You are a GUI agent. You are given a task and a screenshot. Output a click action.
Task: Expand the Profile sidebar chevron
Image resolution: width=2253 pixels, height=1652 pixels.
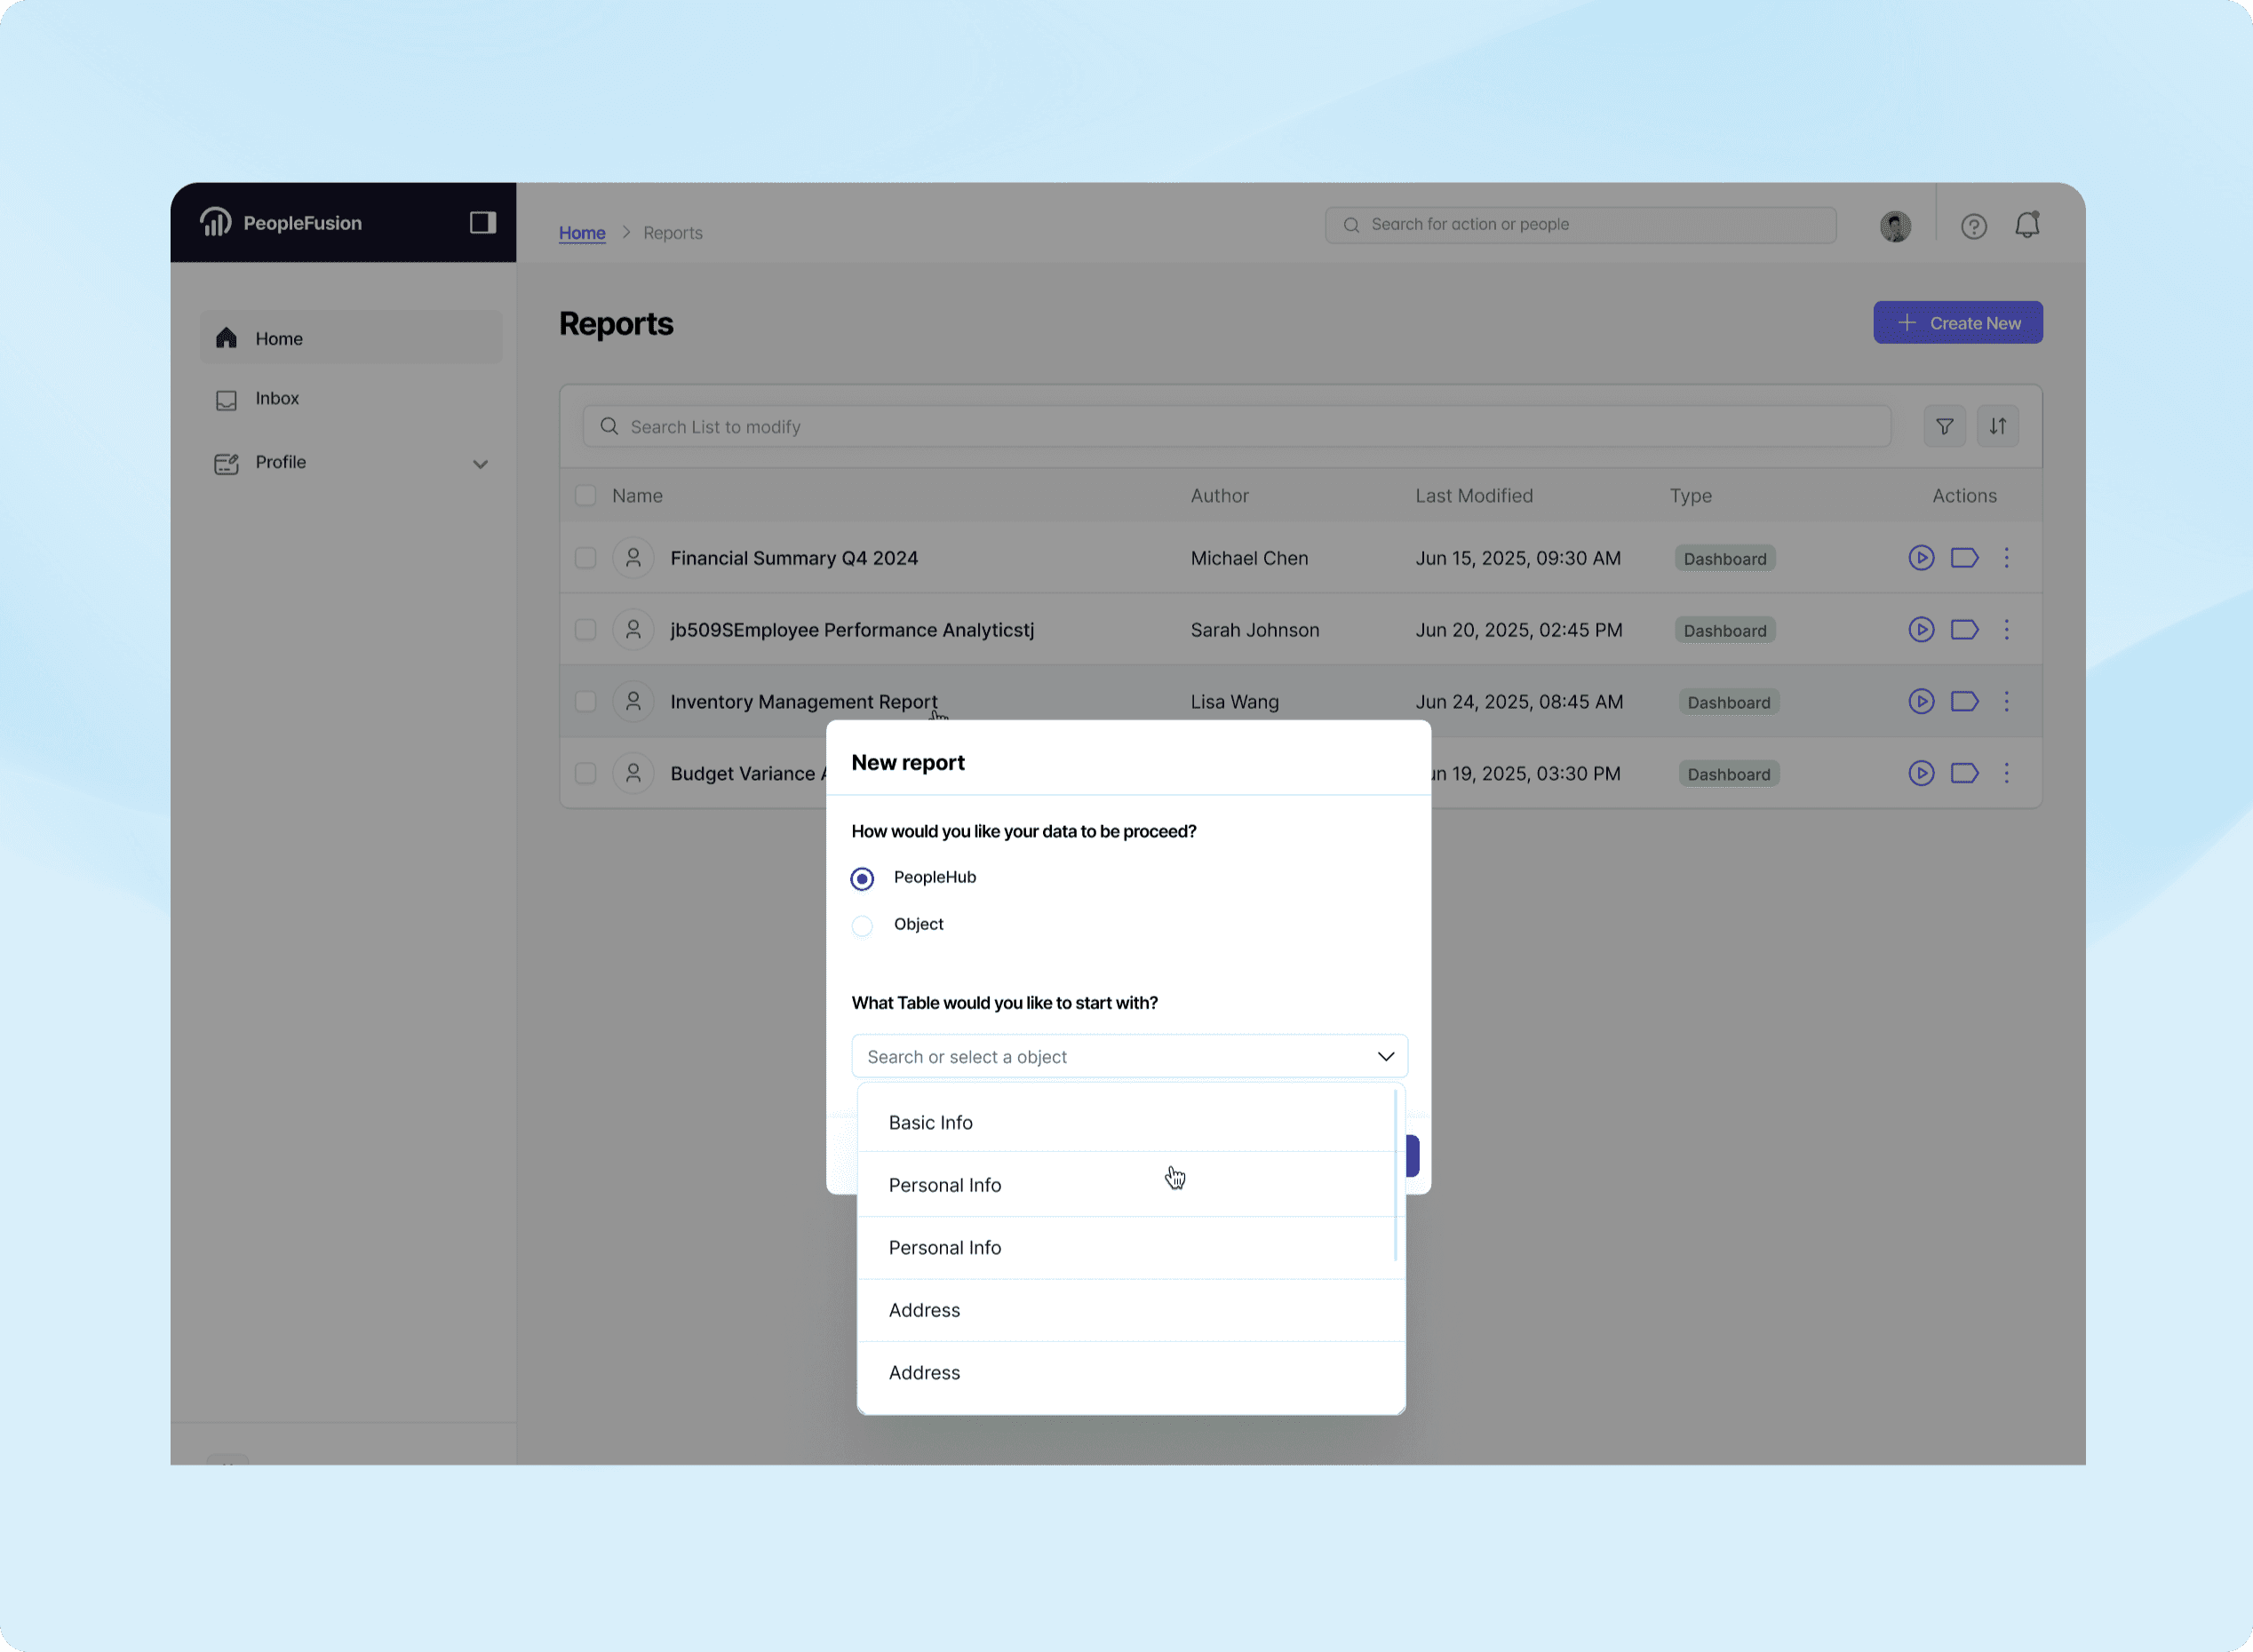pyautogui.click(x=480, y=464)
